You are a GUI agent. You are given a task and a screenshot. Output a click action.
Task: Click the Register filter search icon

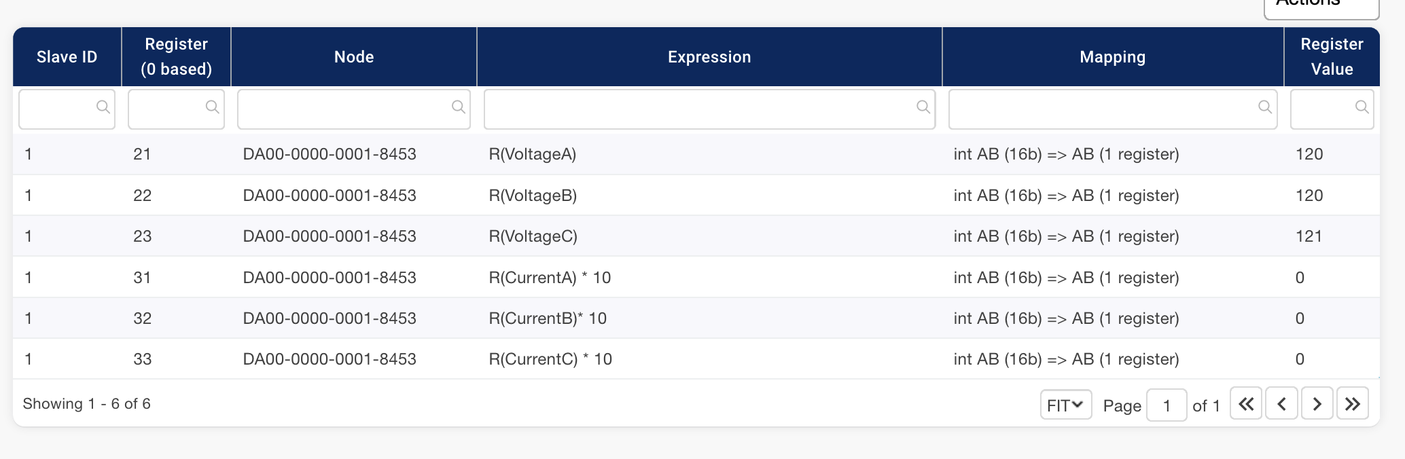tap(212, 107)
